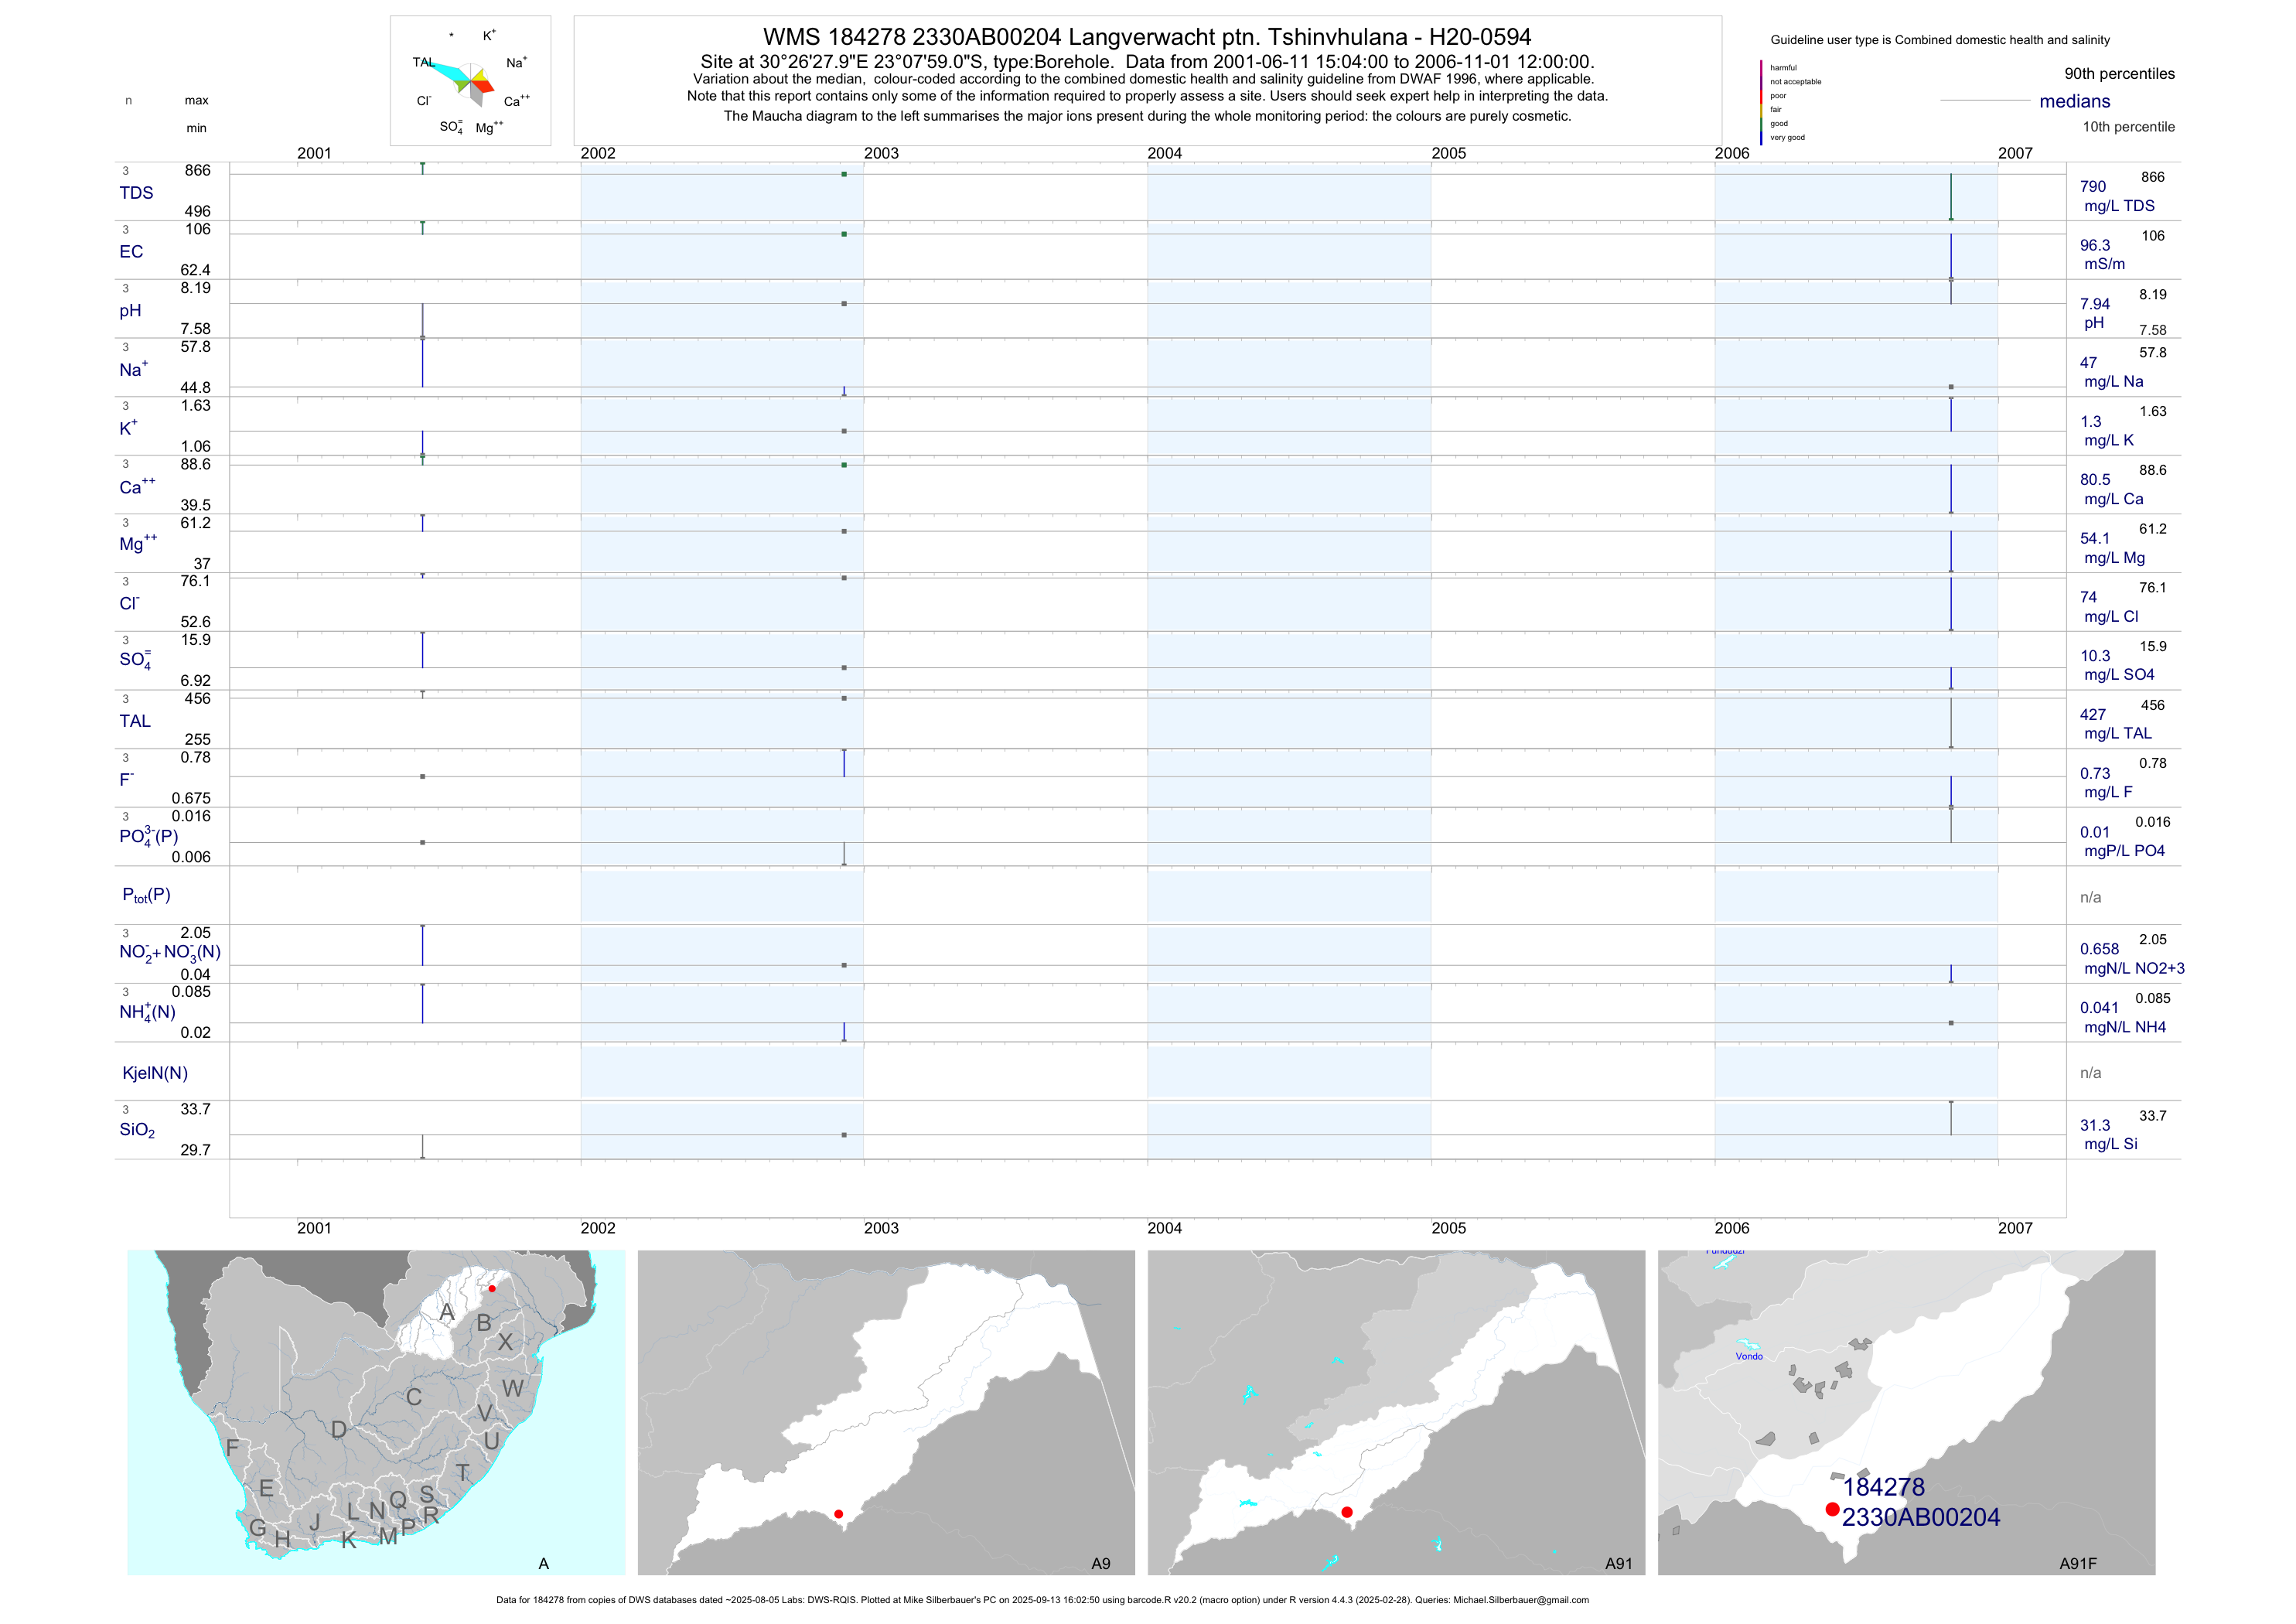
Task: Click the medians legend text
Action: [2075, 101]
